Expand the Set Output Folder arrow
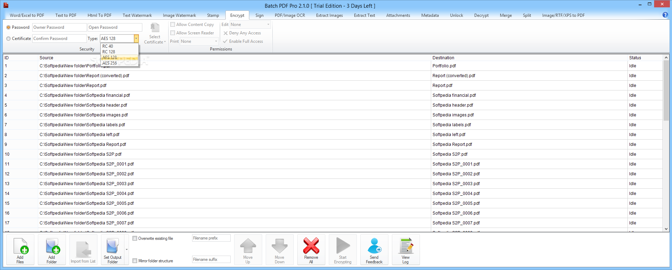 click(x=127, y=250)
